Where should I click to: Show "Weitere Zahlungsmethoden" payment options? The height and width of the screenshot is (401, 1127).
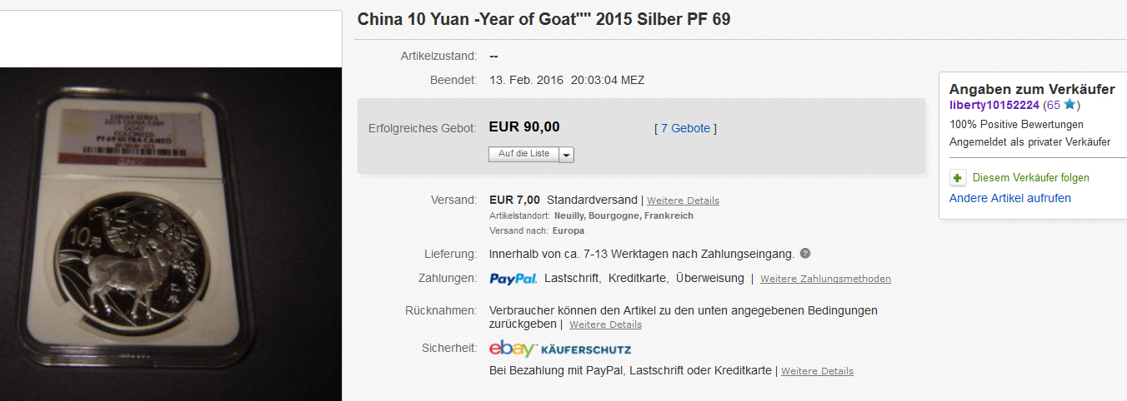pos(825,279)
